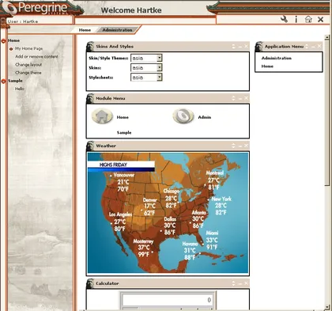Close the Calculator panel
Screen dimensions: 332x311
[x=246, y=283]
